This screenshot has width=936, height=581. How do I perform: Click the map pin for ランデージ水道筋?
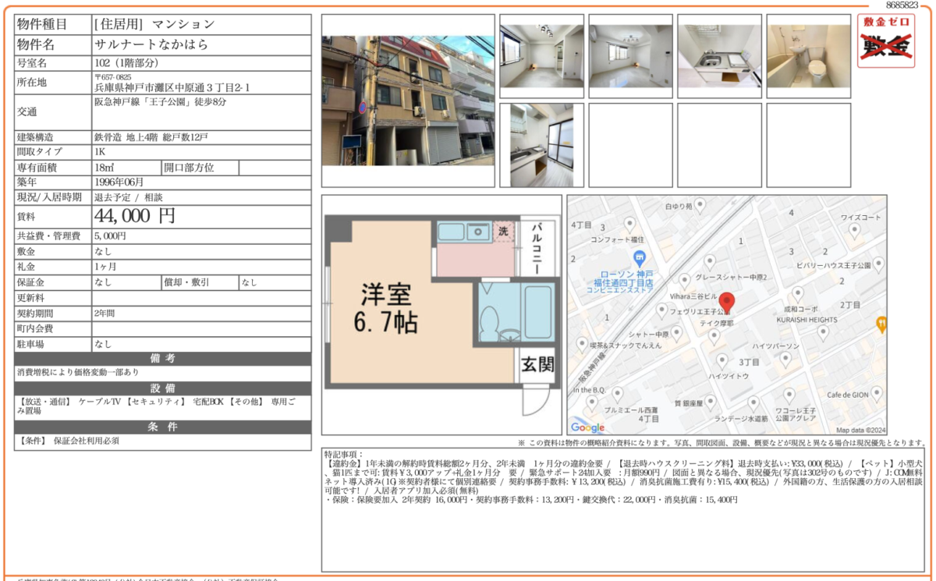[x=752, y=404]
